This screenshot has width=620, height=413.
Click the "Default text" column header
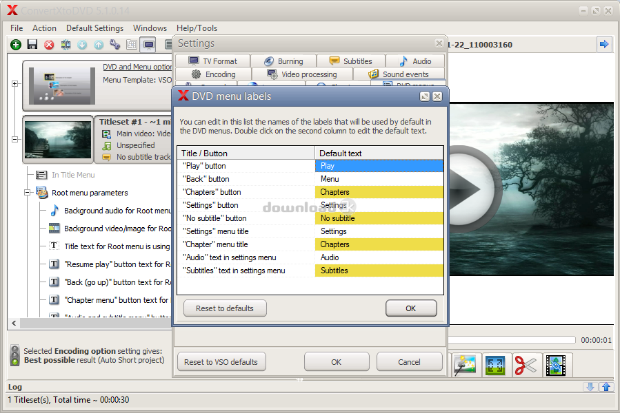pyautogui.click(x=379, y=153)
